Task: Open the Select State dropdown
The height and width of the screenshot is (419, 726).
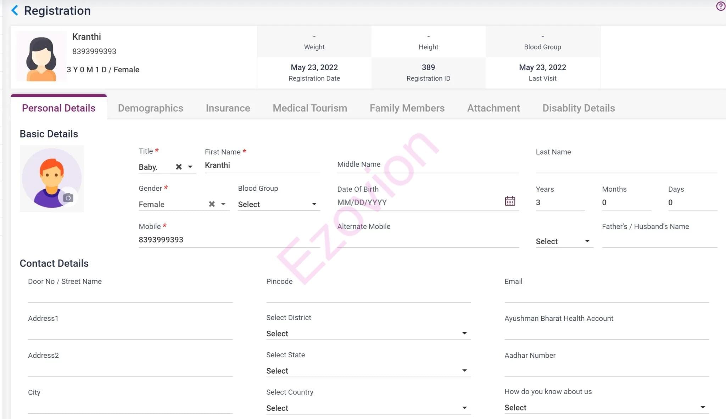Action: [x=368, y=370]
